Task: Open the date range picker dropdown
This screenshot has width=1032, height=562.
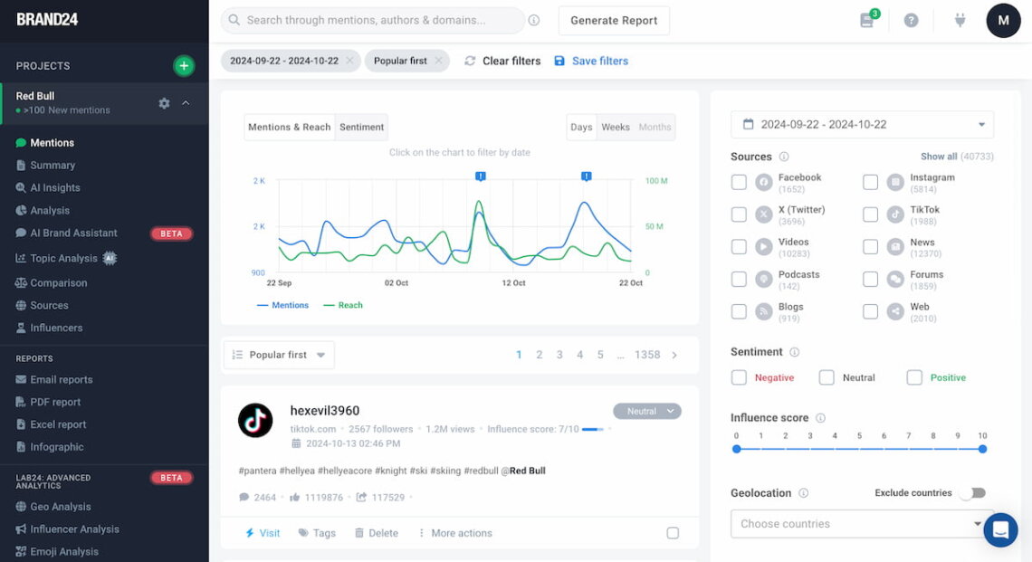Action: point(862,124)
